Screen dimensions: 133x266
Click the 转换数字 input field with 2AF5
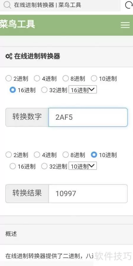88,117
